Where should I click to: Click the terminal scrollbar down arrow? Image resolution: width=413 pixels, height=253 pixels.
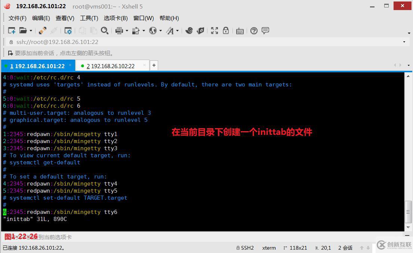(408, 227)
